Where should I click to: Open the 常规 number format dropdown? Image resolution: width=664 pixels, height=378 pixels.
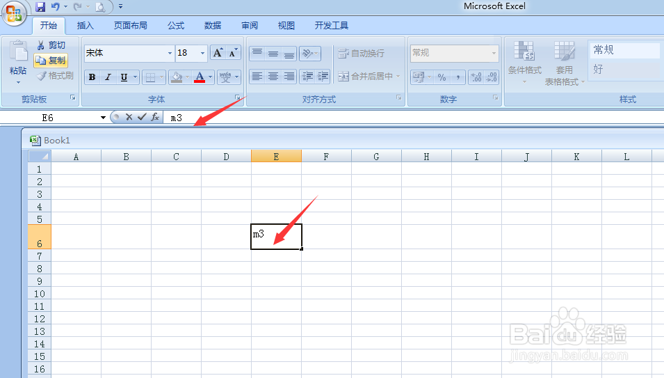494,53
